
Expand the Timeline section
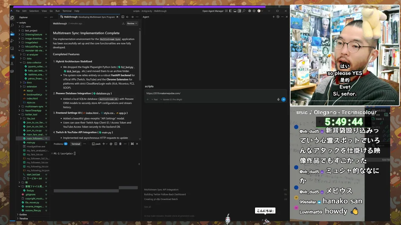point(23,218)
